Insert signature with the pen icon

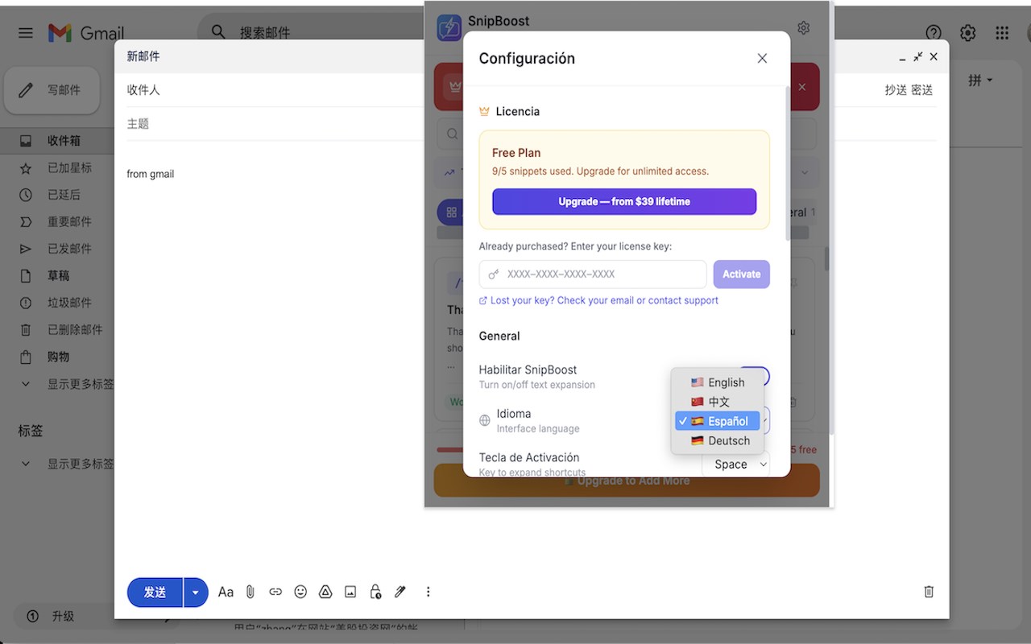pyautogui.click(x=400, y=592)
